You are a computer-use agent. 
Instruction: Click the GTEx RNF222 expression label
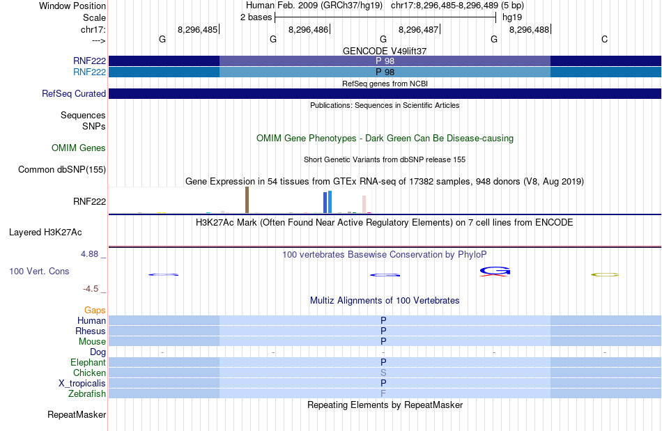89,202
